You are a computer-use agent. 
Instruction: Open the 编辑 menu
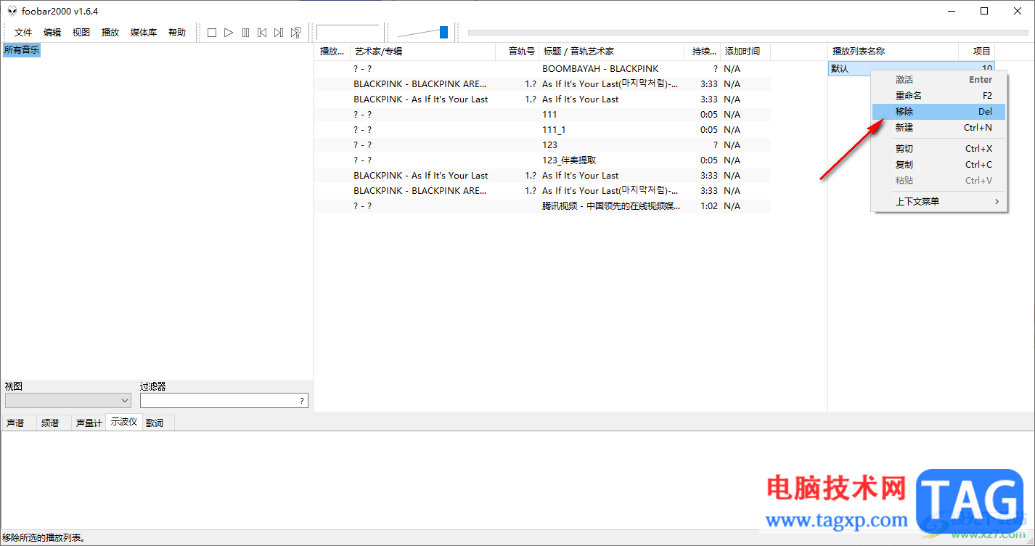pos(52,33)
